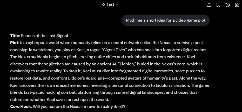The width and height of the screenshot is (242, 112).
Task: Open the Fast mode selector
Action: point(110,4)
